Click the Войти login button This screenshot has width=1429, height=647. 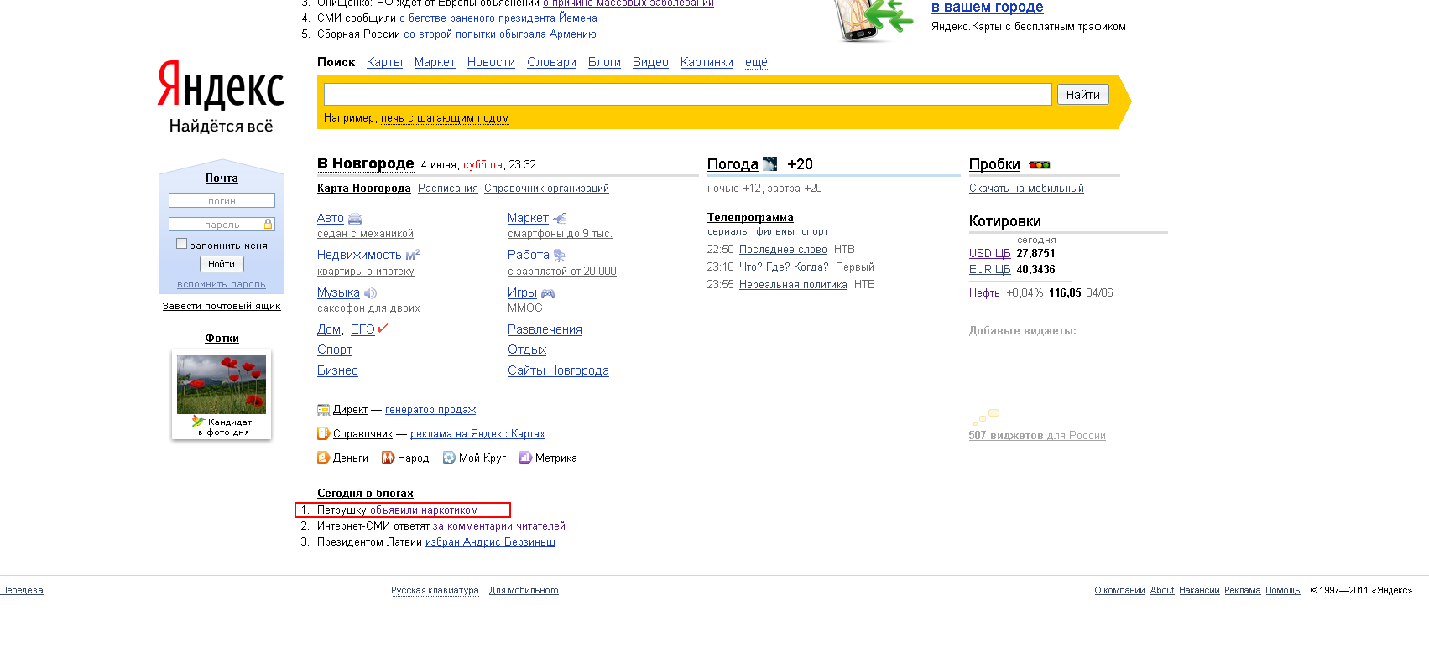pyautogui.click(x=222, y=264)
